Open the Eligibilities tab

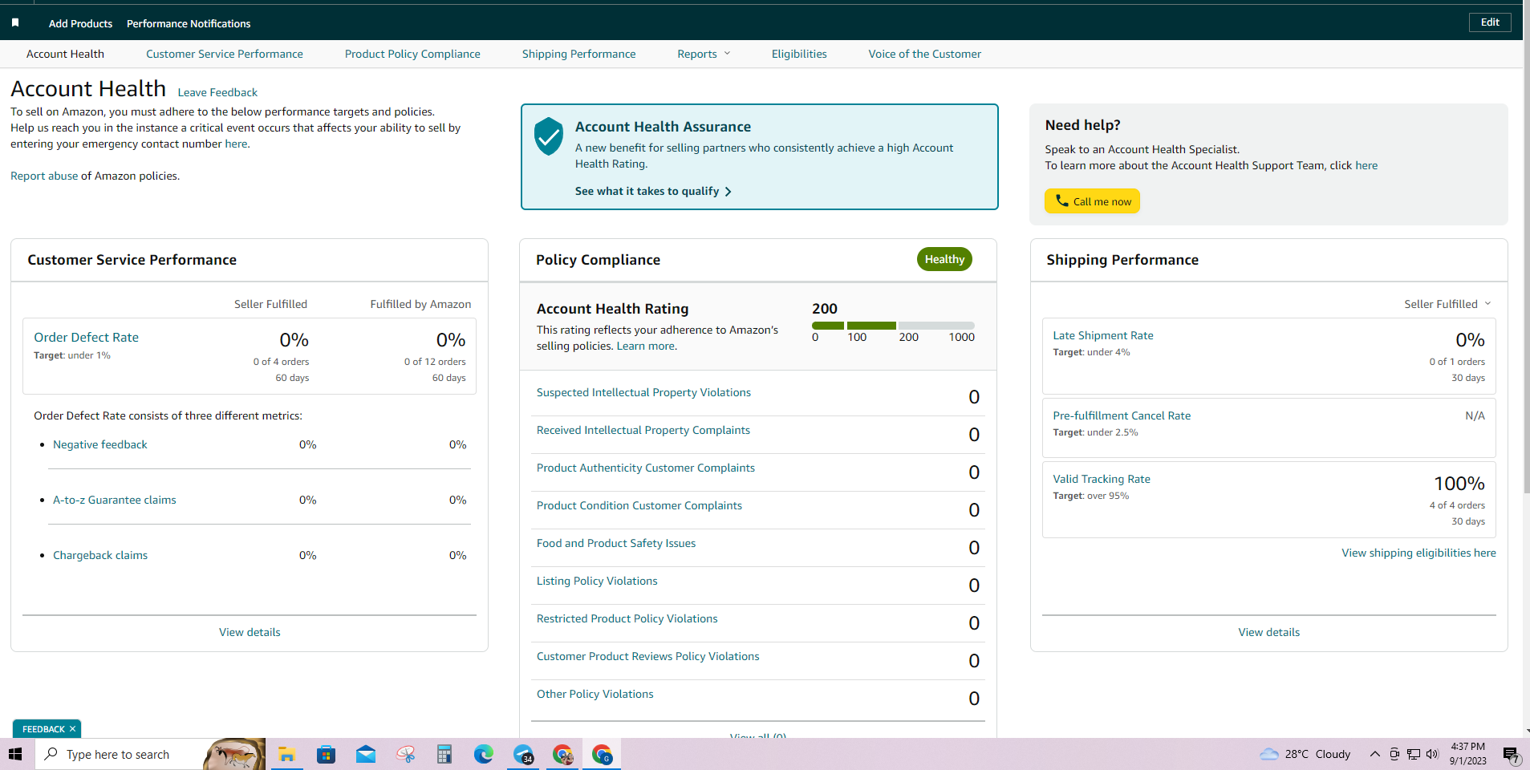tap(799, 54)
